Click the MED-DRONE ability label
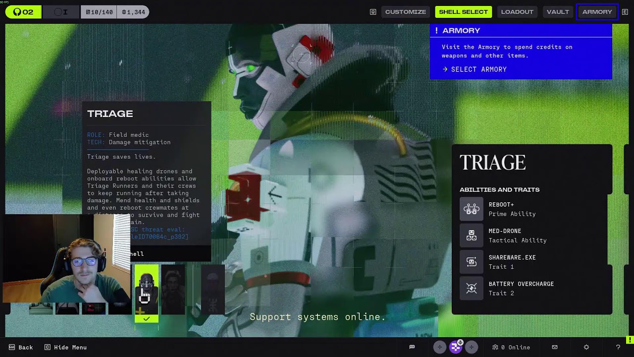Screen dimensions: 634x357 click(505, 231)
